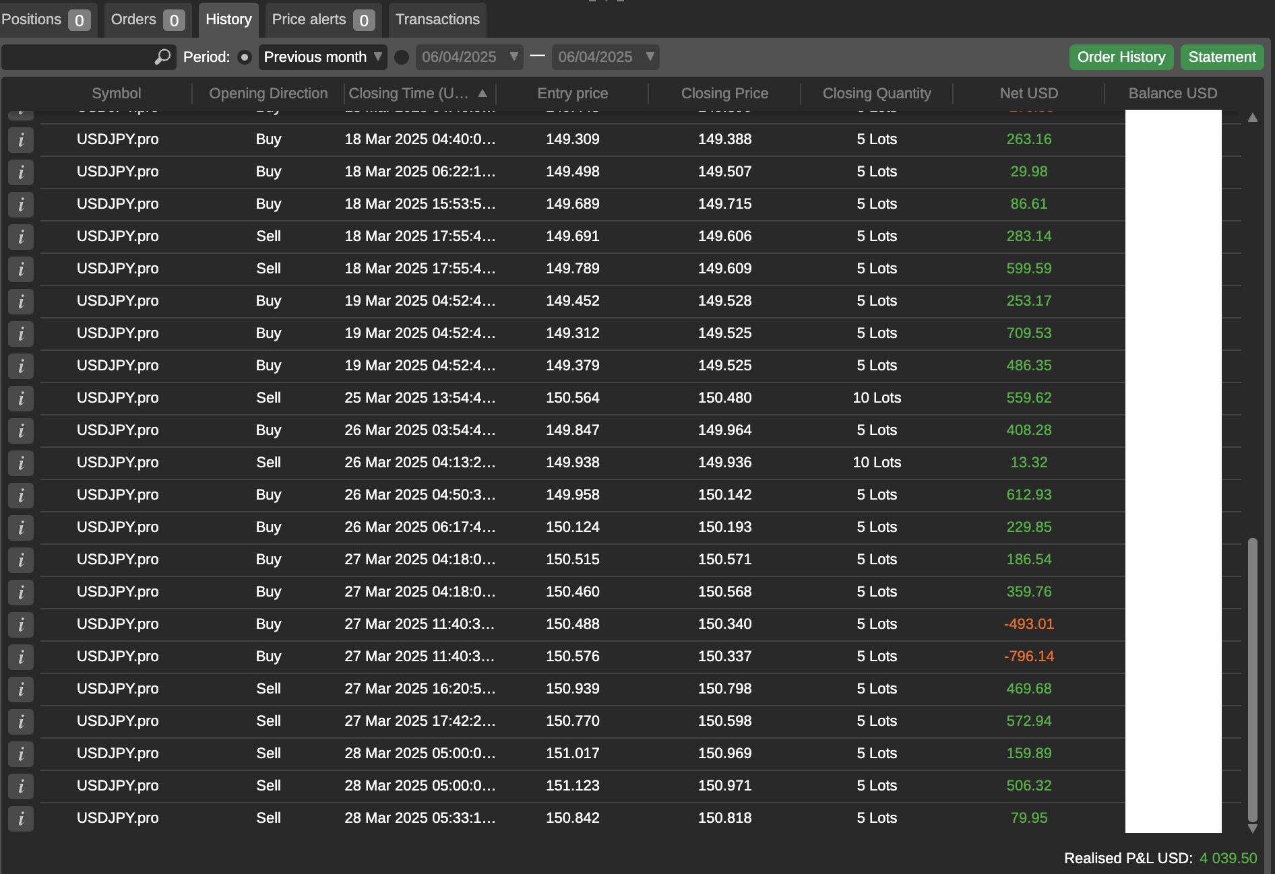
Task: Open info icon for the 79.95 trade row
Action: [x=21, y=818]
